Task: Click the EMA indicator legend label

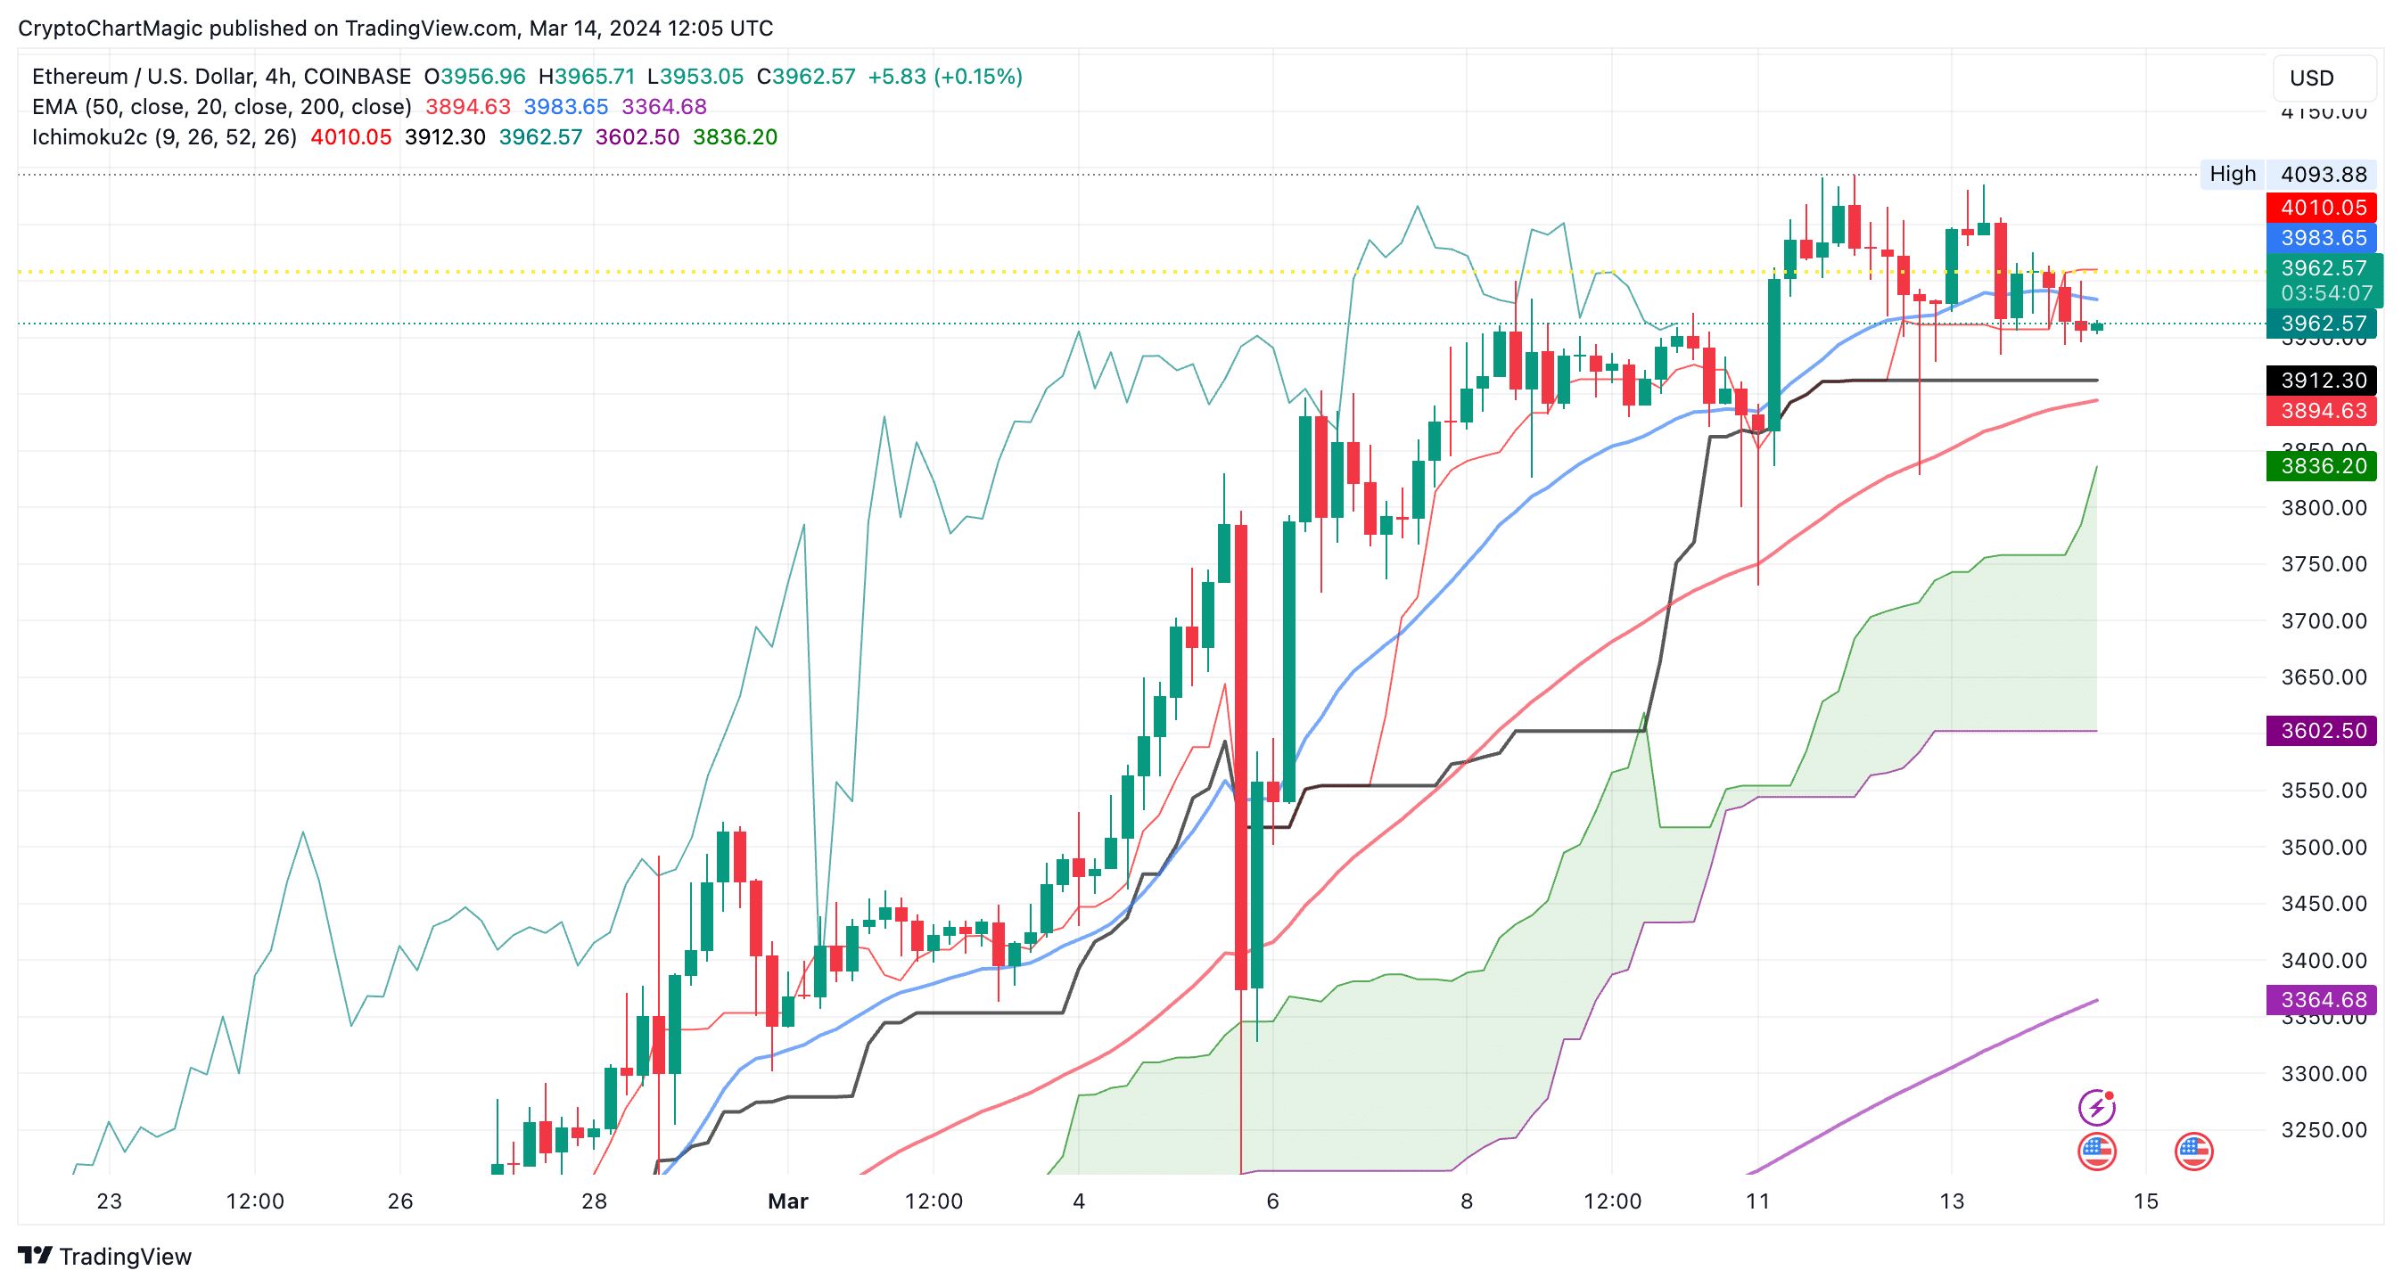Action: (x=221, y=107)
